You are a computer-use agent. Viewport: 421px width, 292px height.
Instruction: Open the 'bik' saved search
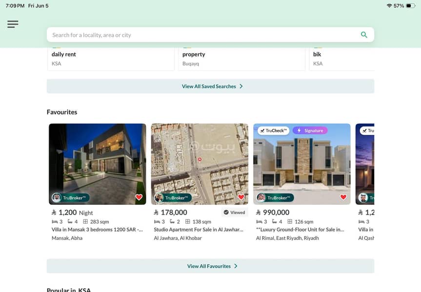point(342,59)
